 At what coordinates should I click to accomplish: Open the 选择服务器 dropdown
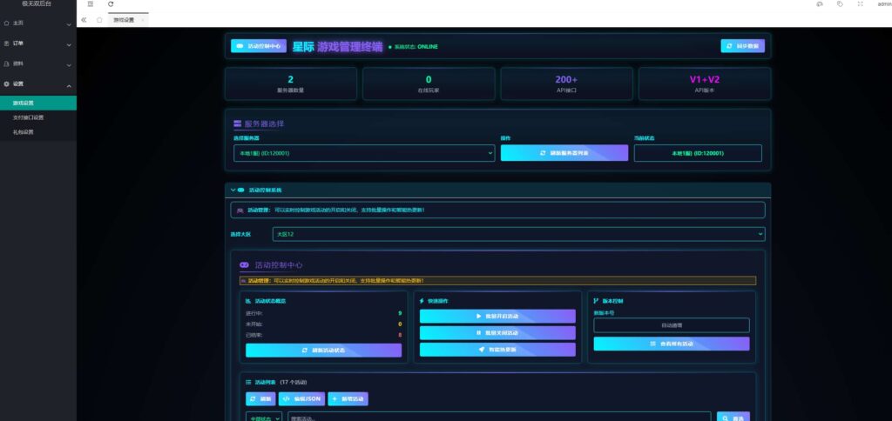click(363, 153)
